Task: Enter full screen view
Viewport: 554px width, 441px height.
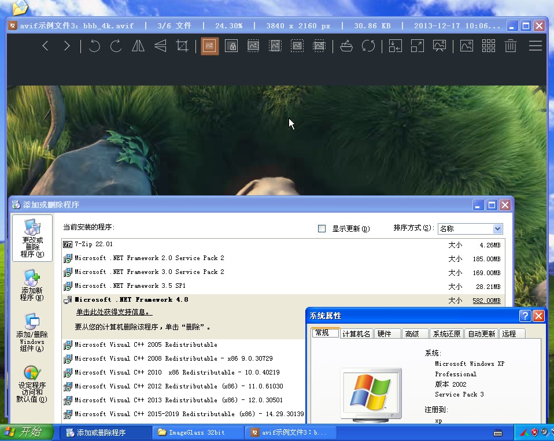Action: [x=418, y=46]
